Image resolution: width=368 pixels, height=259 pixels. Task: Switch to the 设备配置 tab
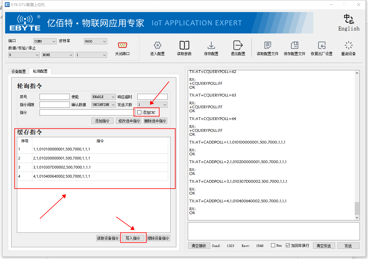pyautogui.click(x=18, y=71)
